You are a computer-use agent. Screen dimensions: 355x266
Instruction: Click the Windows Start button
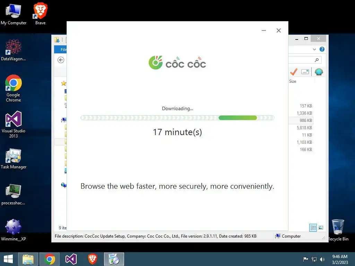point(8,259)
